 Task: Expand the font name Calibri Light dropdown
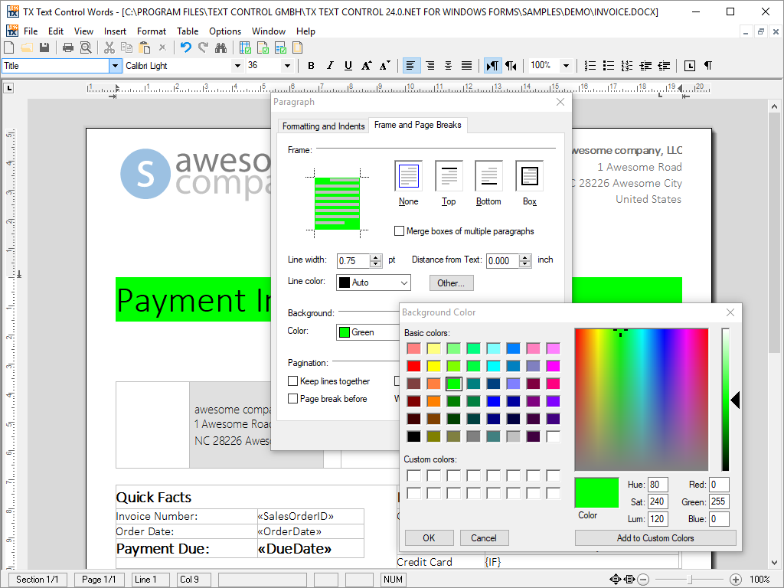237,66
